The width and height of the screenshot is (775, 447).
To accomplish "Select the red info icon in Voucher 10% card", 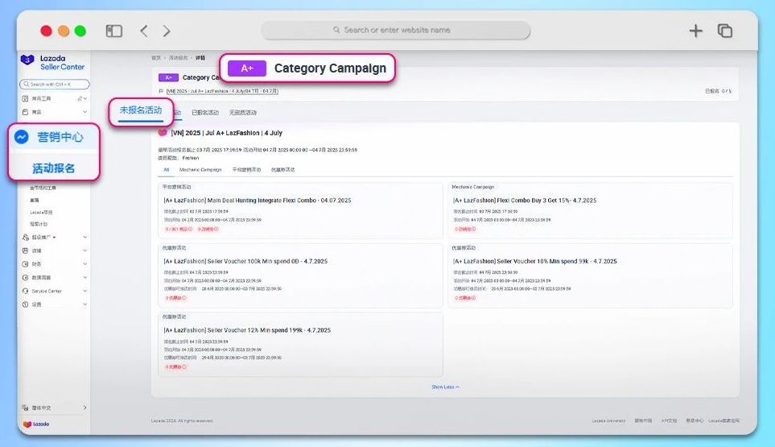I will coord(473,298).
